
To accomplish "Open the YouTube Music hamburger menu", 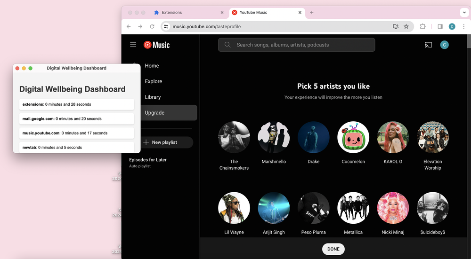I will pyautogui.click(x=133, y=45).
